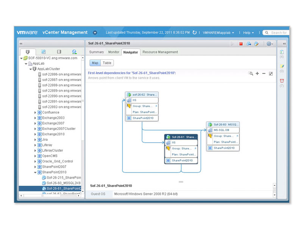
Task: Click SharePoint2010 row in sof-26-62 node
Action: [142, 118]
